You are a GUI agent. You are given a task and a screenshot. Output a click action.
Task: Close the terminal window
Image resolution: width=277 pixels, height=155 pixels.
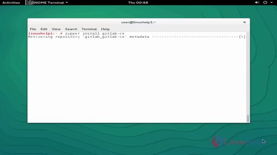click(245, 22)
